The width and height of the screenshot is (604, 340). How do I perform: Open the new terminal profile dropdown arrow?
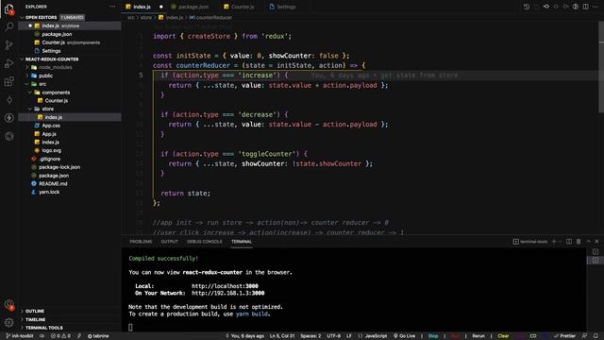coord(560,242)
